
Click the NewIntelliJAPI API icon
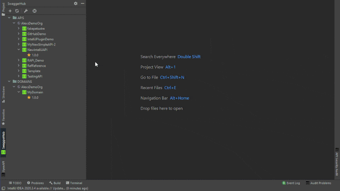pyautogui.click(x=24, y=50)
